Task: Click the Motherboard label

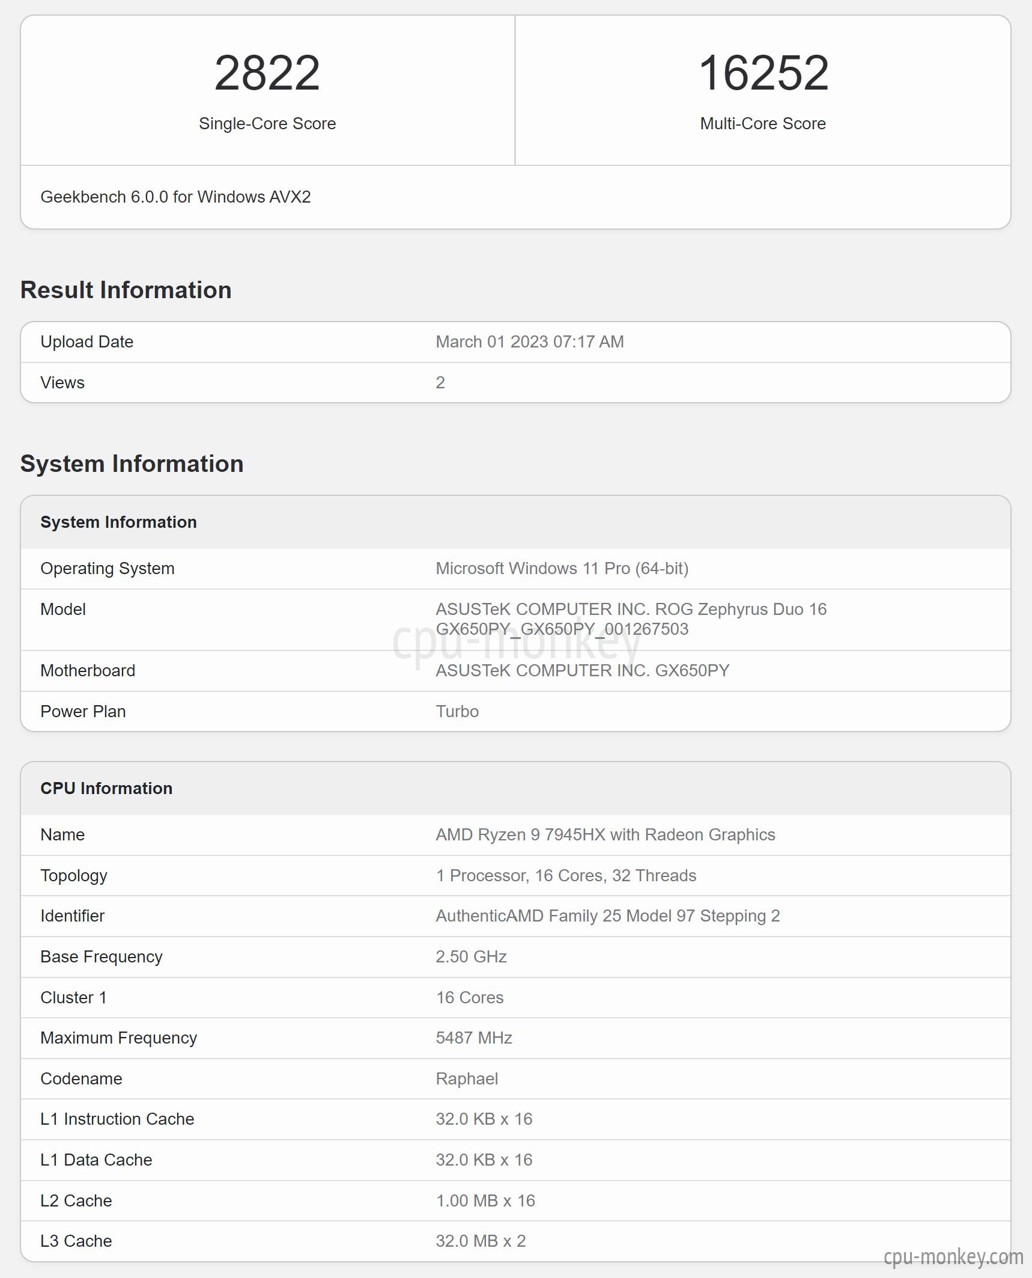Action: pyautogui.click(x=88, y=671)
